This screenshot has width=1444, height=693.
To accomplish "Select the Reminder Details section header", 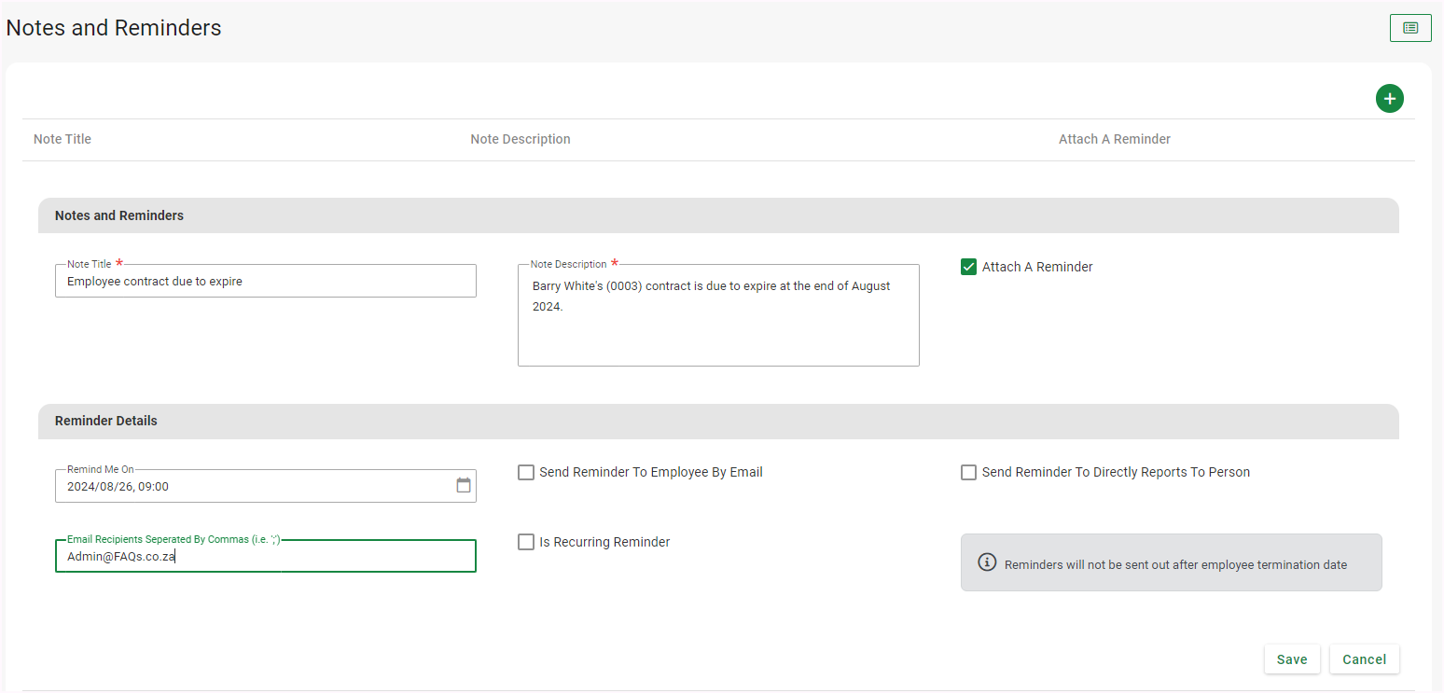I will [x=106, y=421].
